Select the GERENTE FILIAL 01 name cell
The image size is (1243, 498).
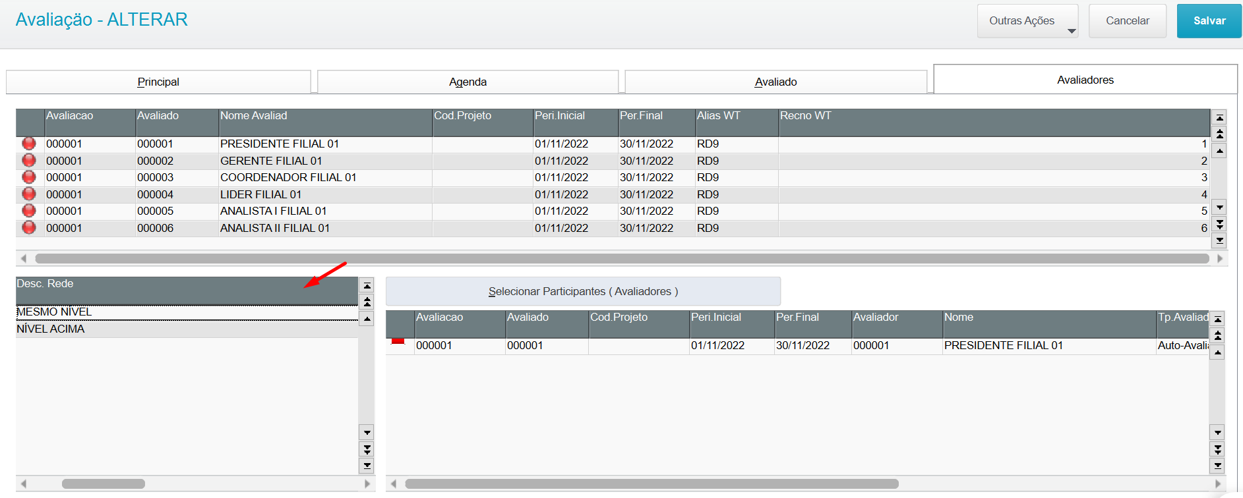coord(325,161)
